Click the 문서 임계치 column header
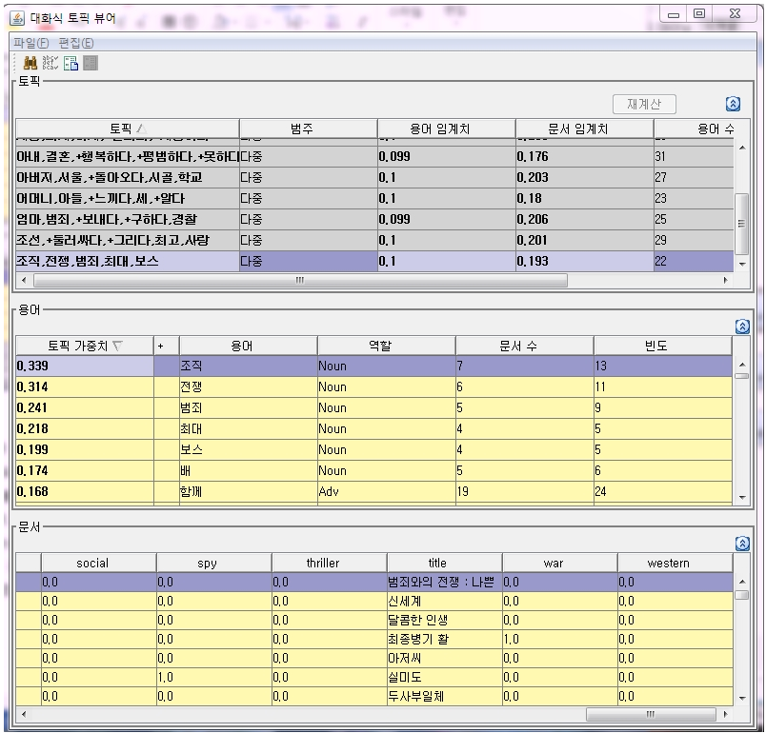766x733 pixels. (585, 129)
